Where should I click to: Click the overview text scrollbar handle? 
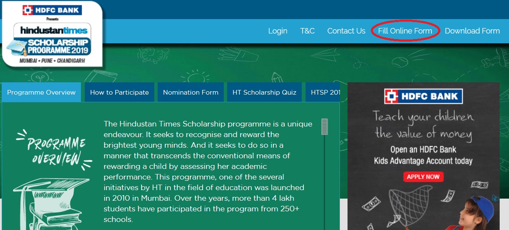[325, 126]
